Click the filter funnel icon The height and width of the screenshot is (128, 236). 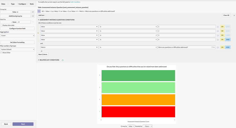pos(39,11)
